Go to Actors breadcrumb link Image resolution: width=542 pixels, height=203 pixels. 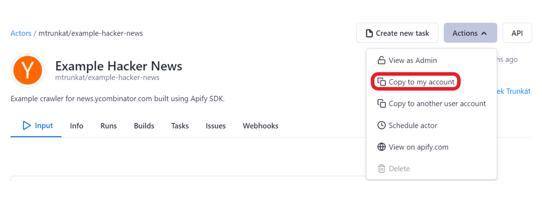(21, 33)
